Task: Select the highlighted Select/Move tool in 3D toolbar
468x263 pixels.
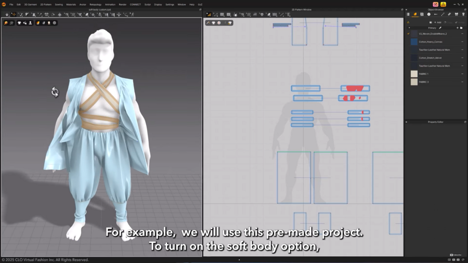Action: pyautogui.click(x=14, y=15)
